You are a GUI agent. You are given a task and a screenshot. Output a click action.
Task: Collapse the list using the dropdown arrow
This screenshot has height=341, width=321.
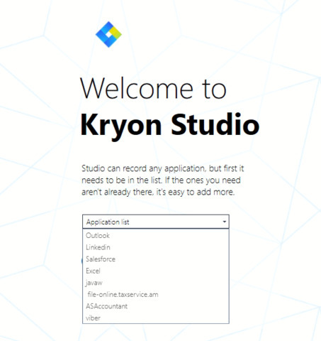coord(224,222)
